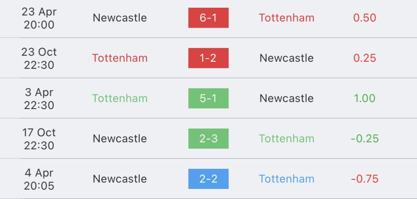
Task: Click the 23 Apr 20:00 date cell
Action: pyautogui.click(x=39, y=18)
